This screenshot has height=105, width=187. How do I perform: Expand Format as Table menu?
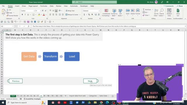(114, 13)
